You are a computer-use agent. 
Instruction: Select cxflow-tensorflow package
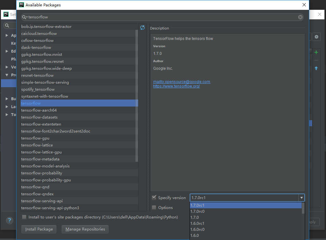[x=79, y=40]
